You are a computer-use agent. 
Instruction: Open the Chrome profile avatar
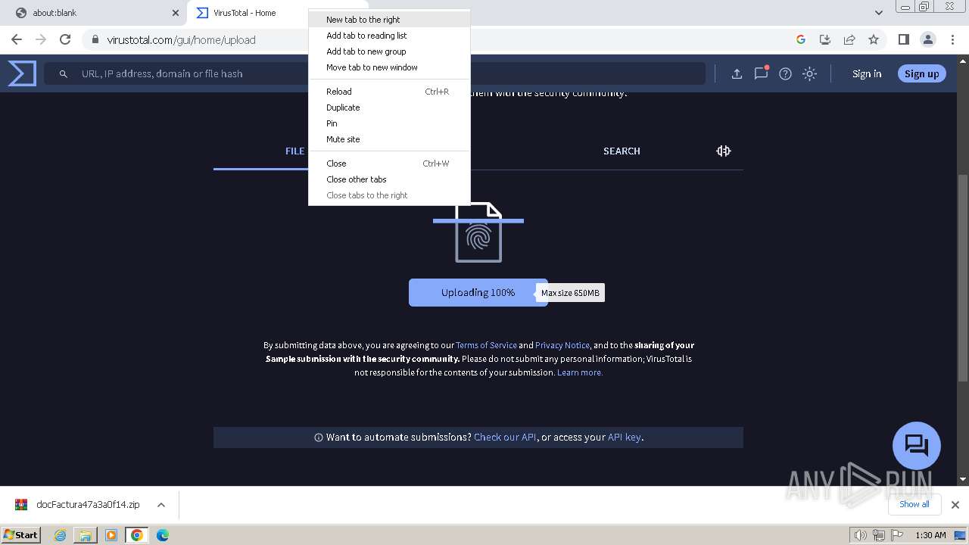pyautogui.click(x=927, y=39)
